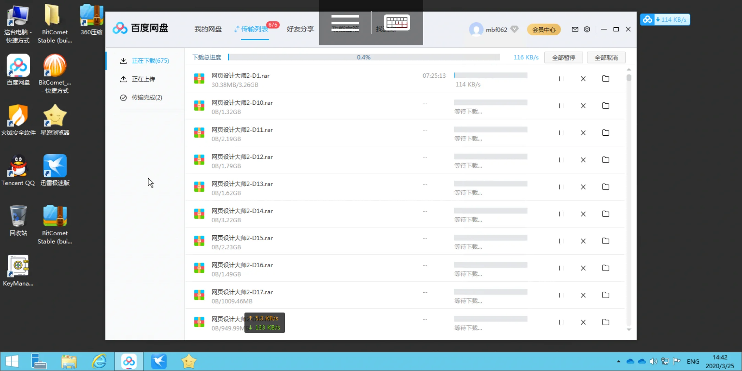
Task: Click mbf062's profile avatar
Action: point(476,29)
